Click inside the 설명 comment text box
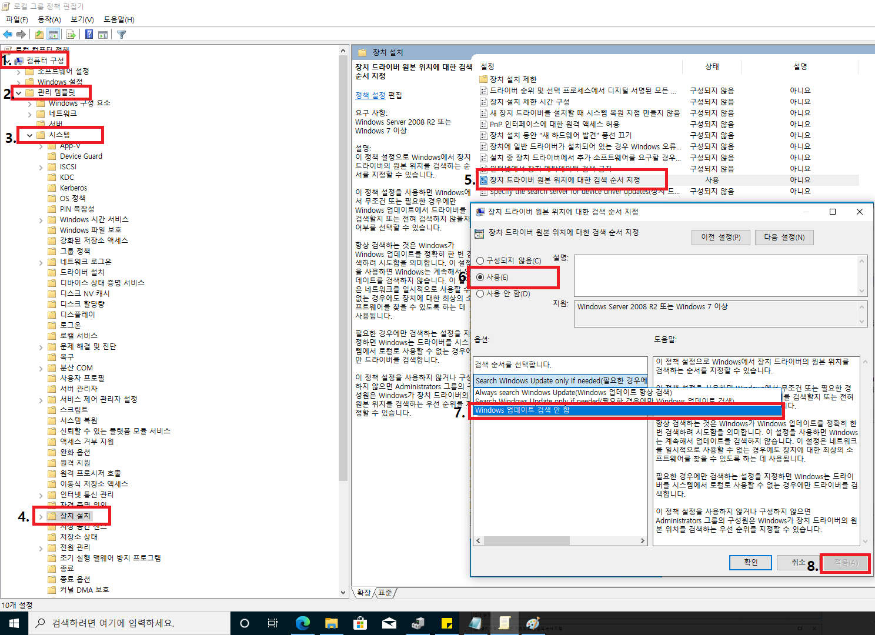This screenshot has height=635, width=875. click(x=716, y=276)
